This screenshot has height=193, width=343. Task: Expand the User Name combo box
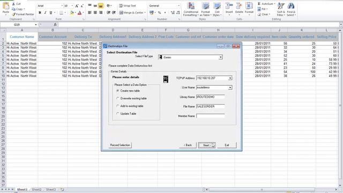(x=230, y=87)
